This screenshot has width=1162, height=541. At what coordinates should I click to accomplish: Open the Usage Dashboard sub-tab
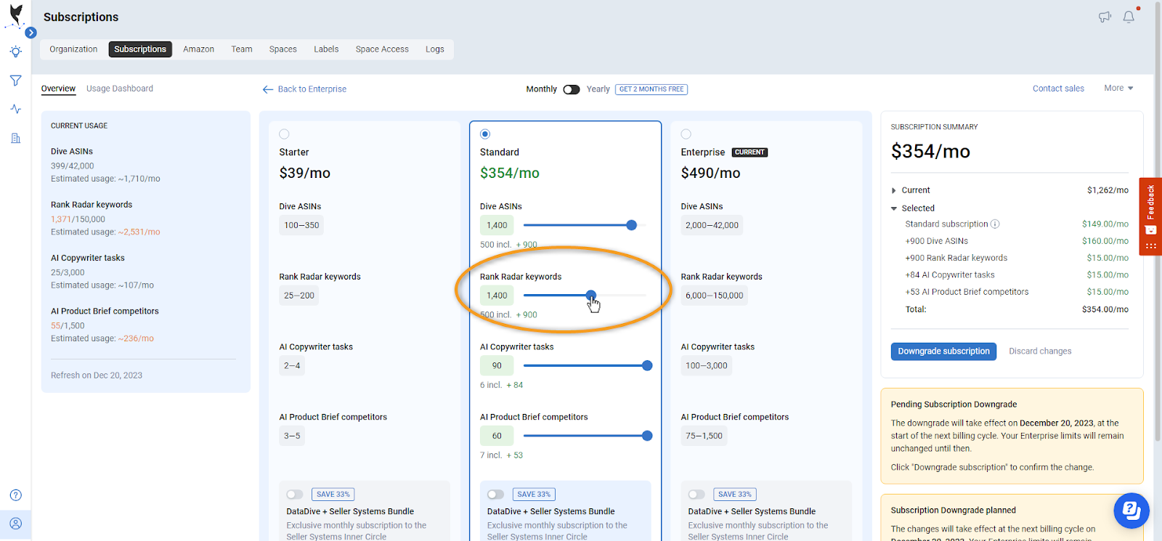point(120,89)
